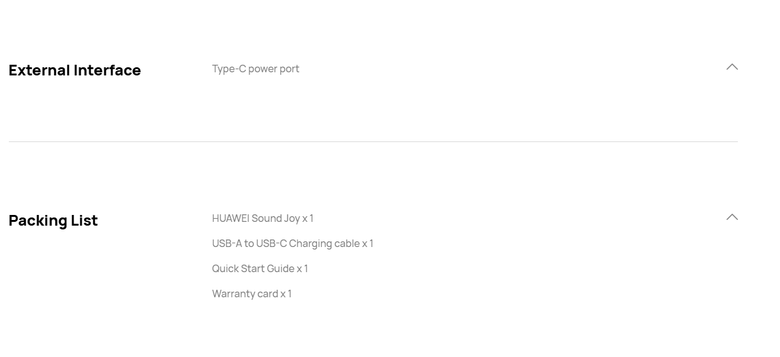Click the word Interface in the heading
780x357 pixels.
click(107, 70)
